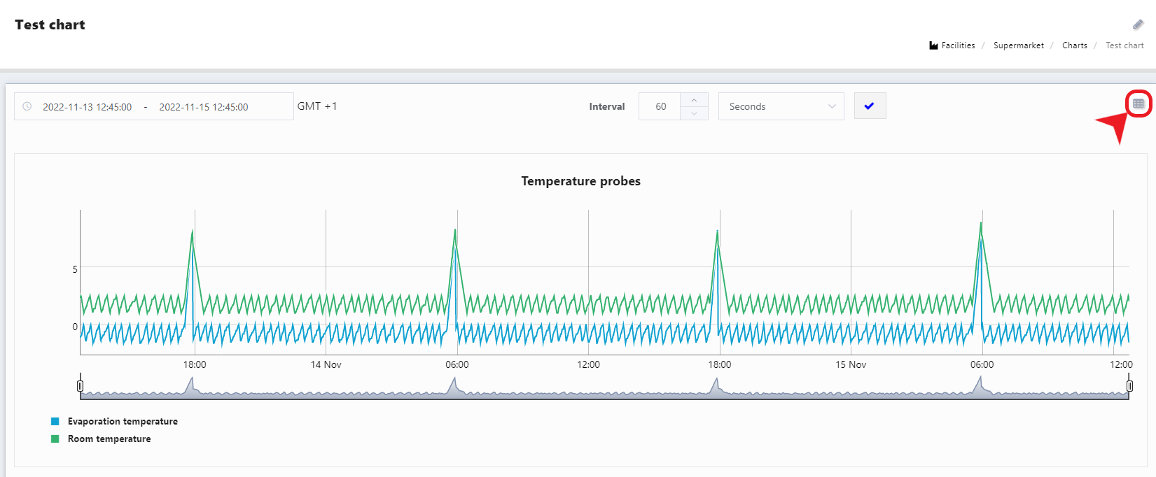This screenshot has width=1156, height=477.
Task: Click the pencil edit icon
Action: 1138,24
